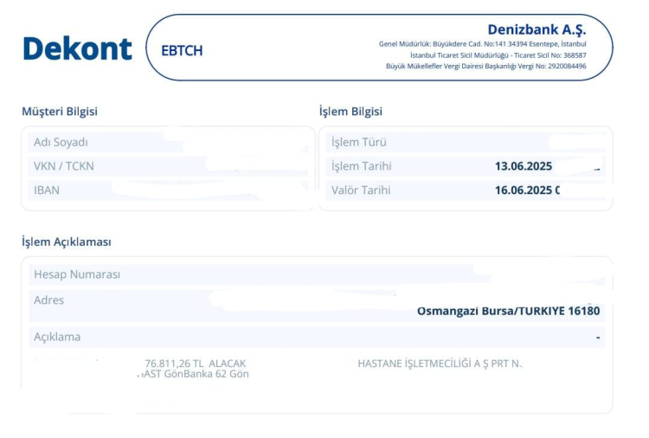The image size is (649, 438).
Task: Click the Denizbank A.Ş. bank name
Action: point(536,29)
